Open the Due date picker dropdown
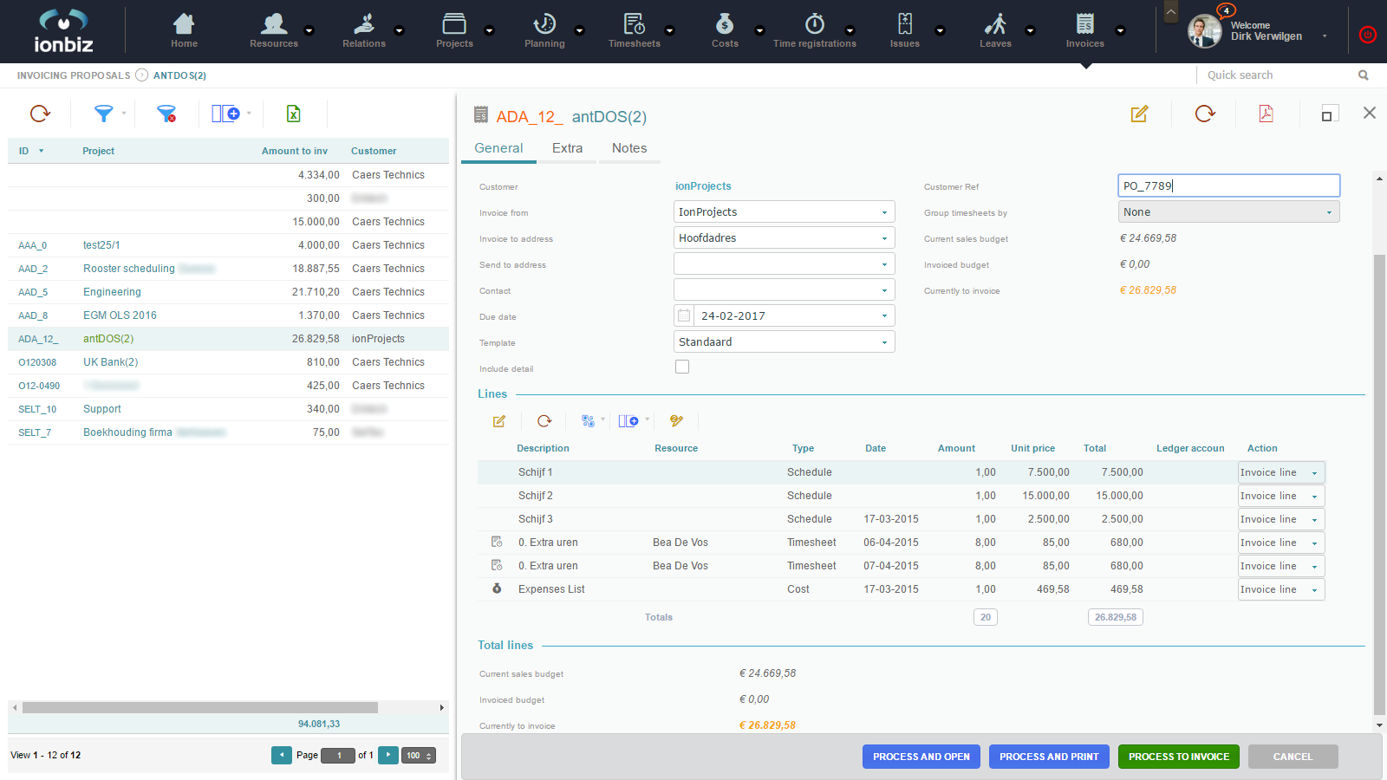Image resolution: width=1387 pixels, height=780 pixels. (884, 316)
